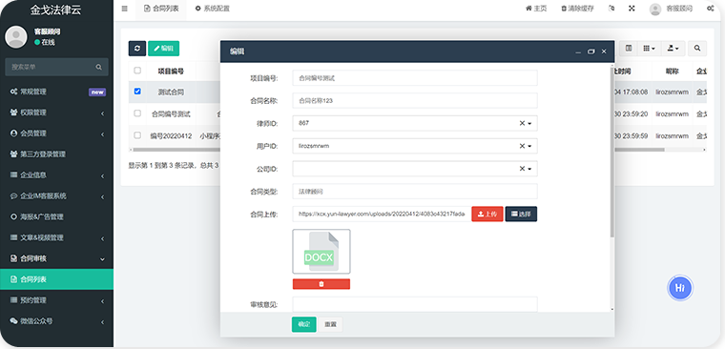Select 合同列表 in the sidebar
This screenshot has width=725, height=349.
pos(56,279)
